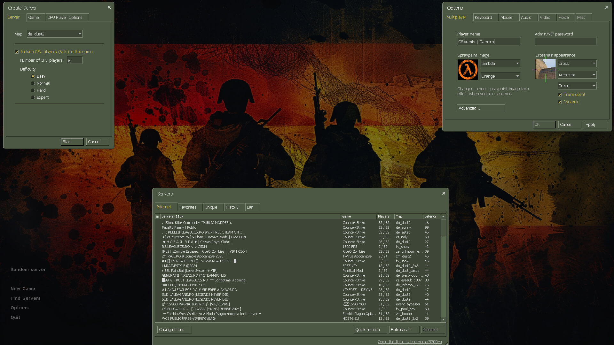Click the password lock column icon in Servers

point(157,216)
